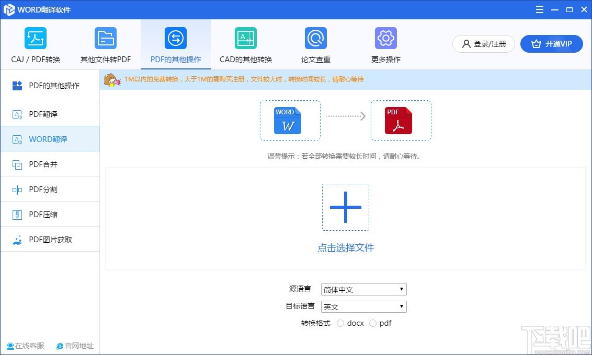This screenshot has height=355, width=592.
Task: Open the 源语言 language dropdown
Action: click(x=363, y=289)
